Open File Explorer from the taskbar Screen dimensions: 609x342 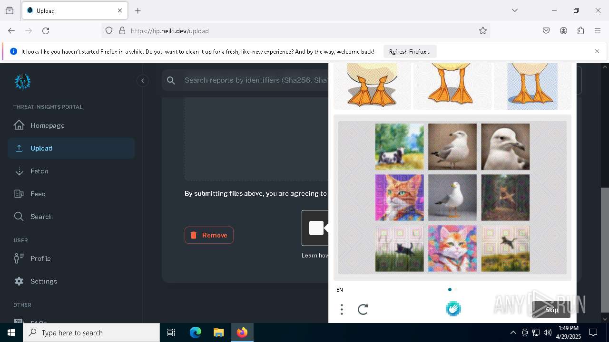(218, 332)
